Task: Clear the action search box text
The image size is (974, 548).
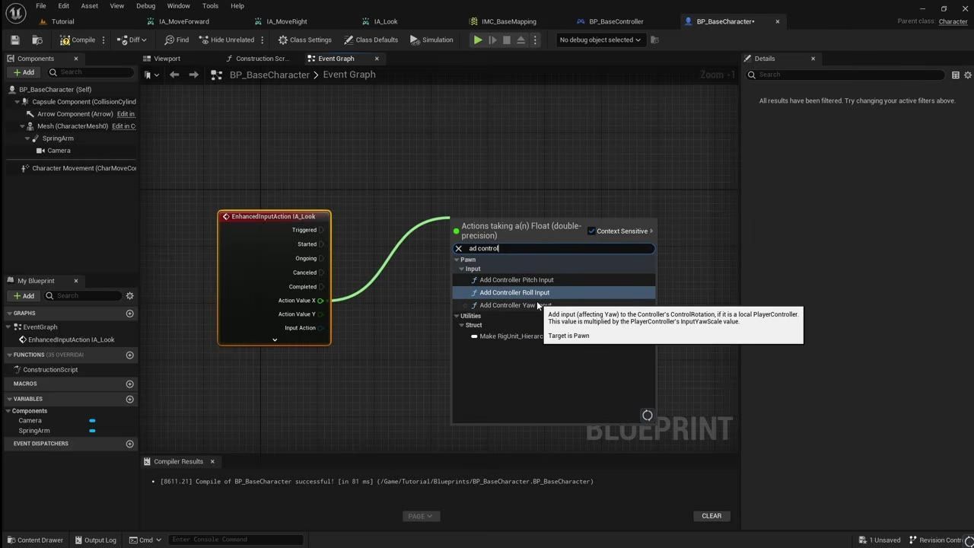Action: [458, 248]
